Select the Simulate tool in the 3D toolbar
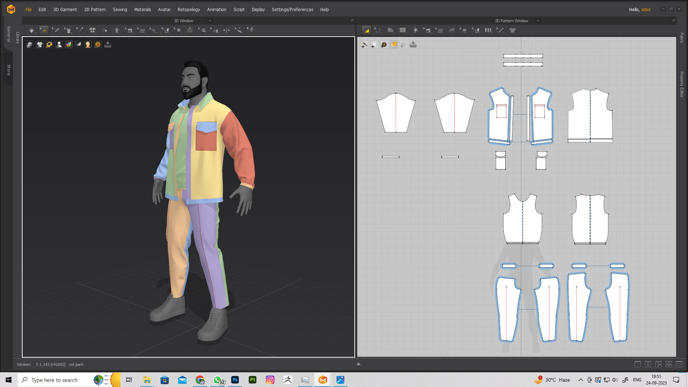 [32, 30]
